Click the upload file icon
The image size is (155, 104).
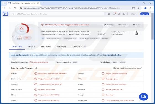click(x=109, y=14)
